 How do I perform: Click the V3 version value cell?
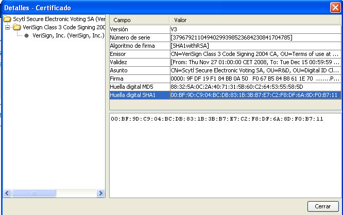255,29
